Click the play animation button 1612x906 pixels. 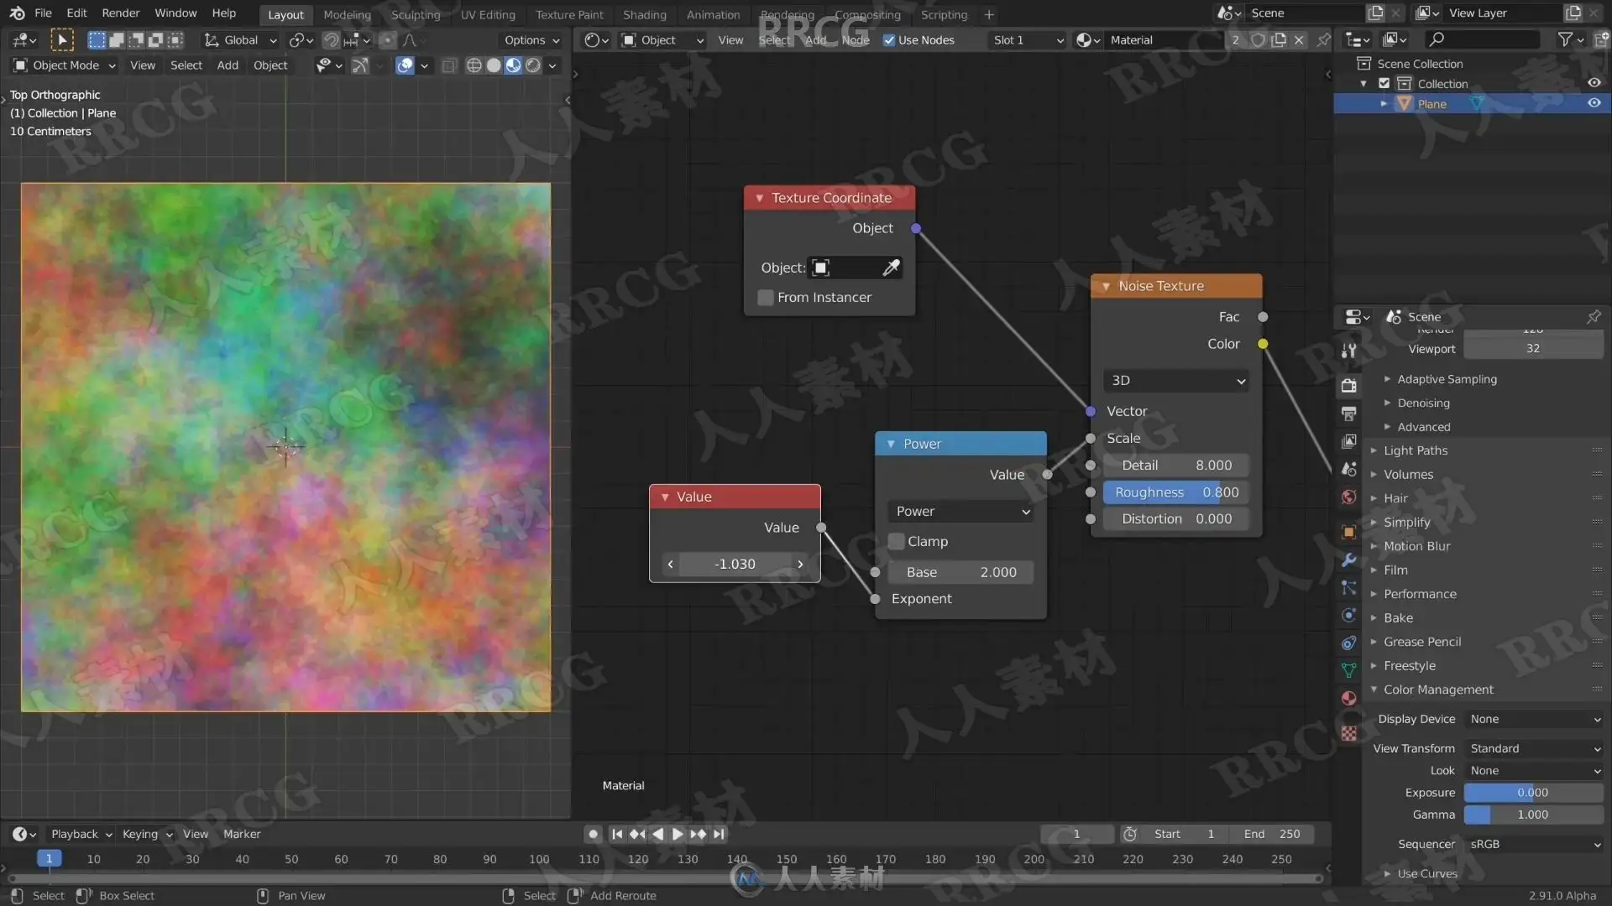coord(678,834)
